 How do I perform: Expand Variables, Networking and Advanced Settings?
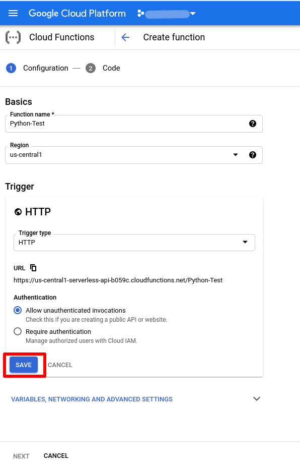pyautogui.click(x=135, y=399)
